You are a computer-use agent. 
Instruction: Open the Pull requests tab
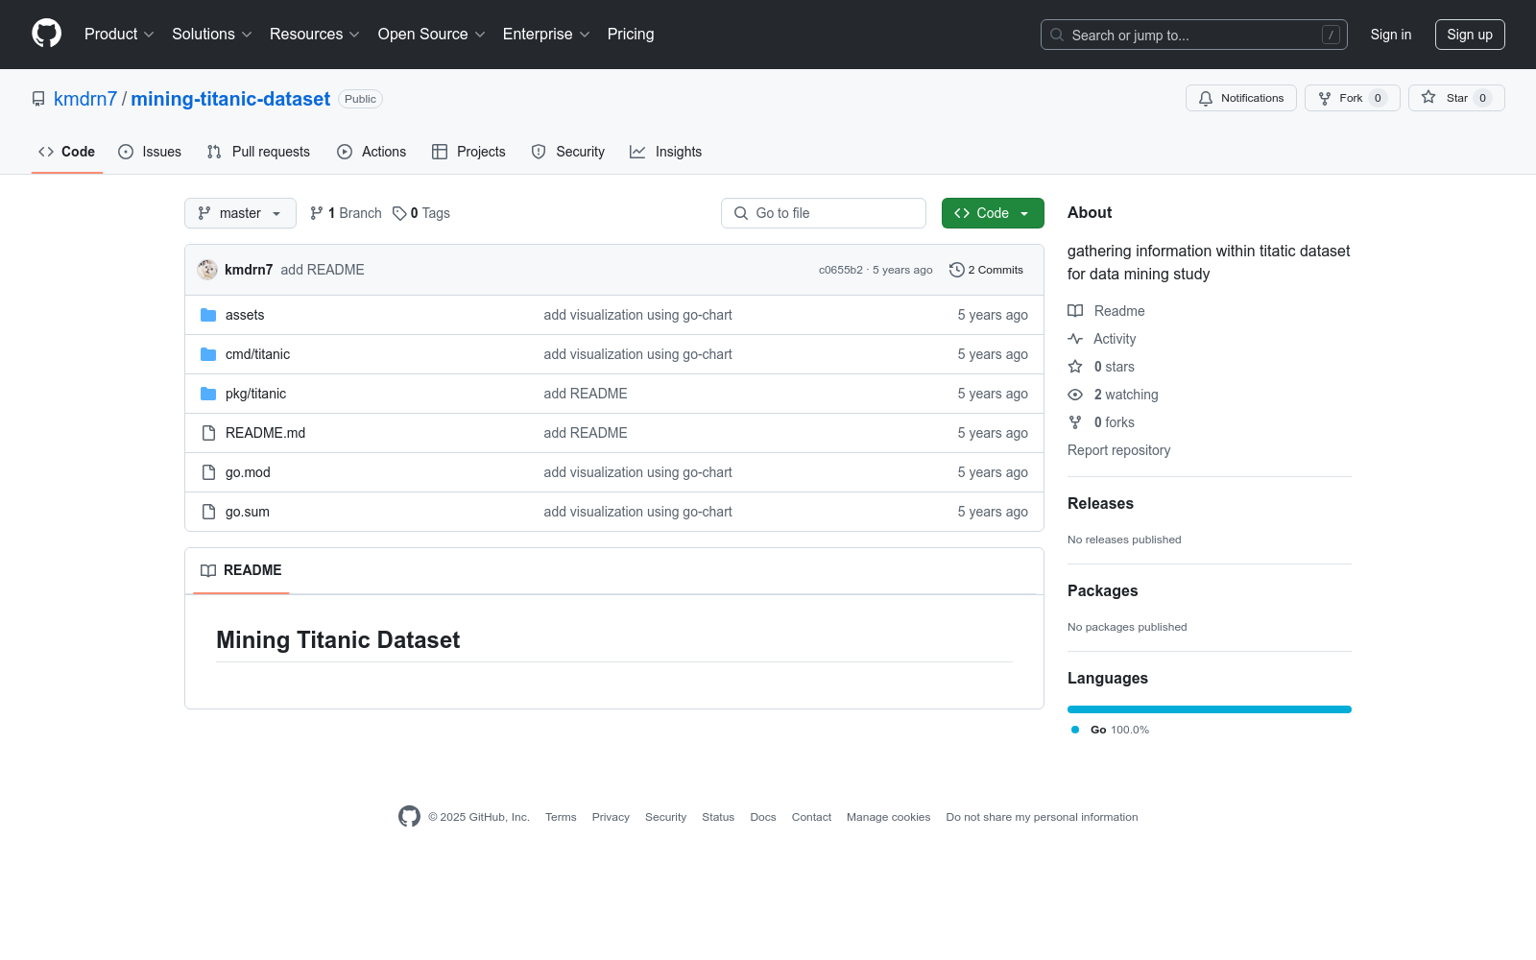pyautogui.click(x=258, y=152)
